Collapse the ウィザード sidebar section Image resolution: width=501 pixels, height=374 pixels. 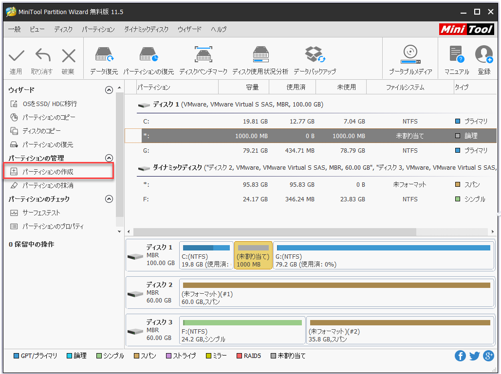pos(109,90)
